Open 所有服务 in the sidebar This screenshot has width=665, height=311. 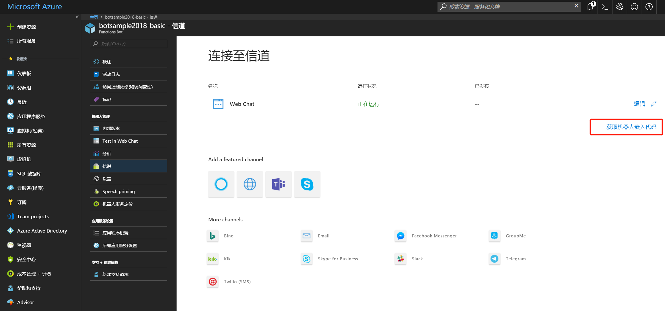26,41
